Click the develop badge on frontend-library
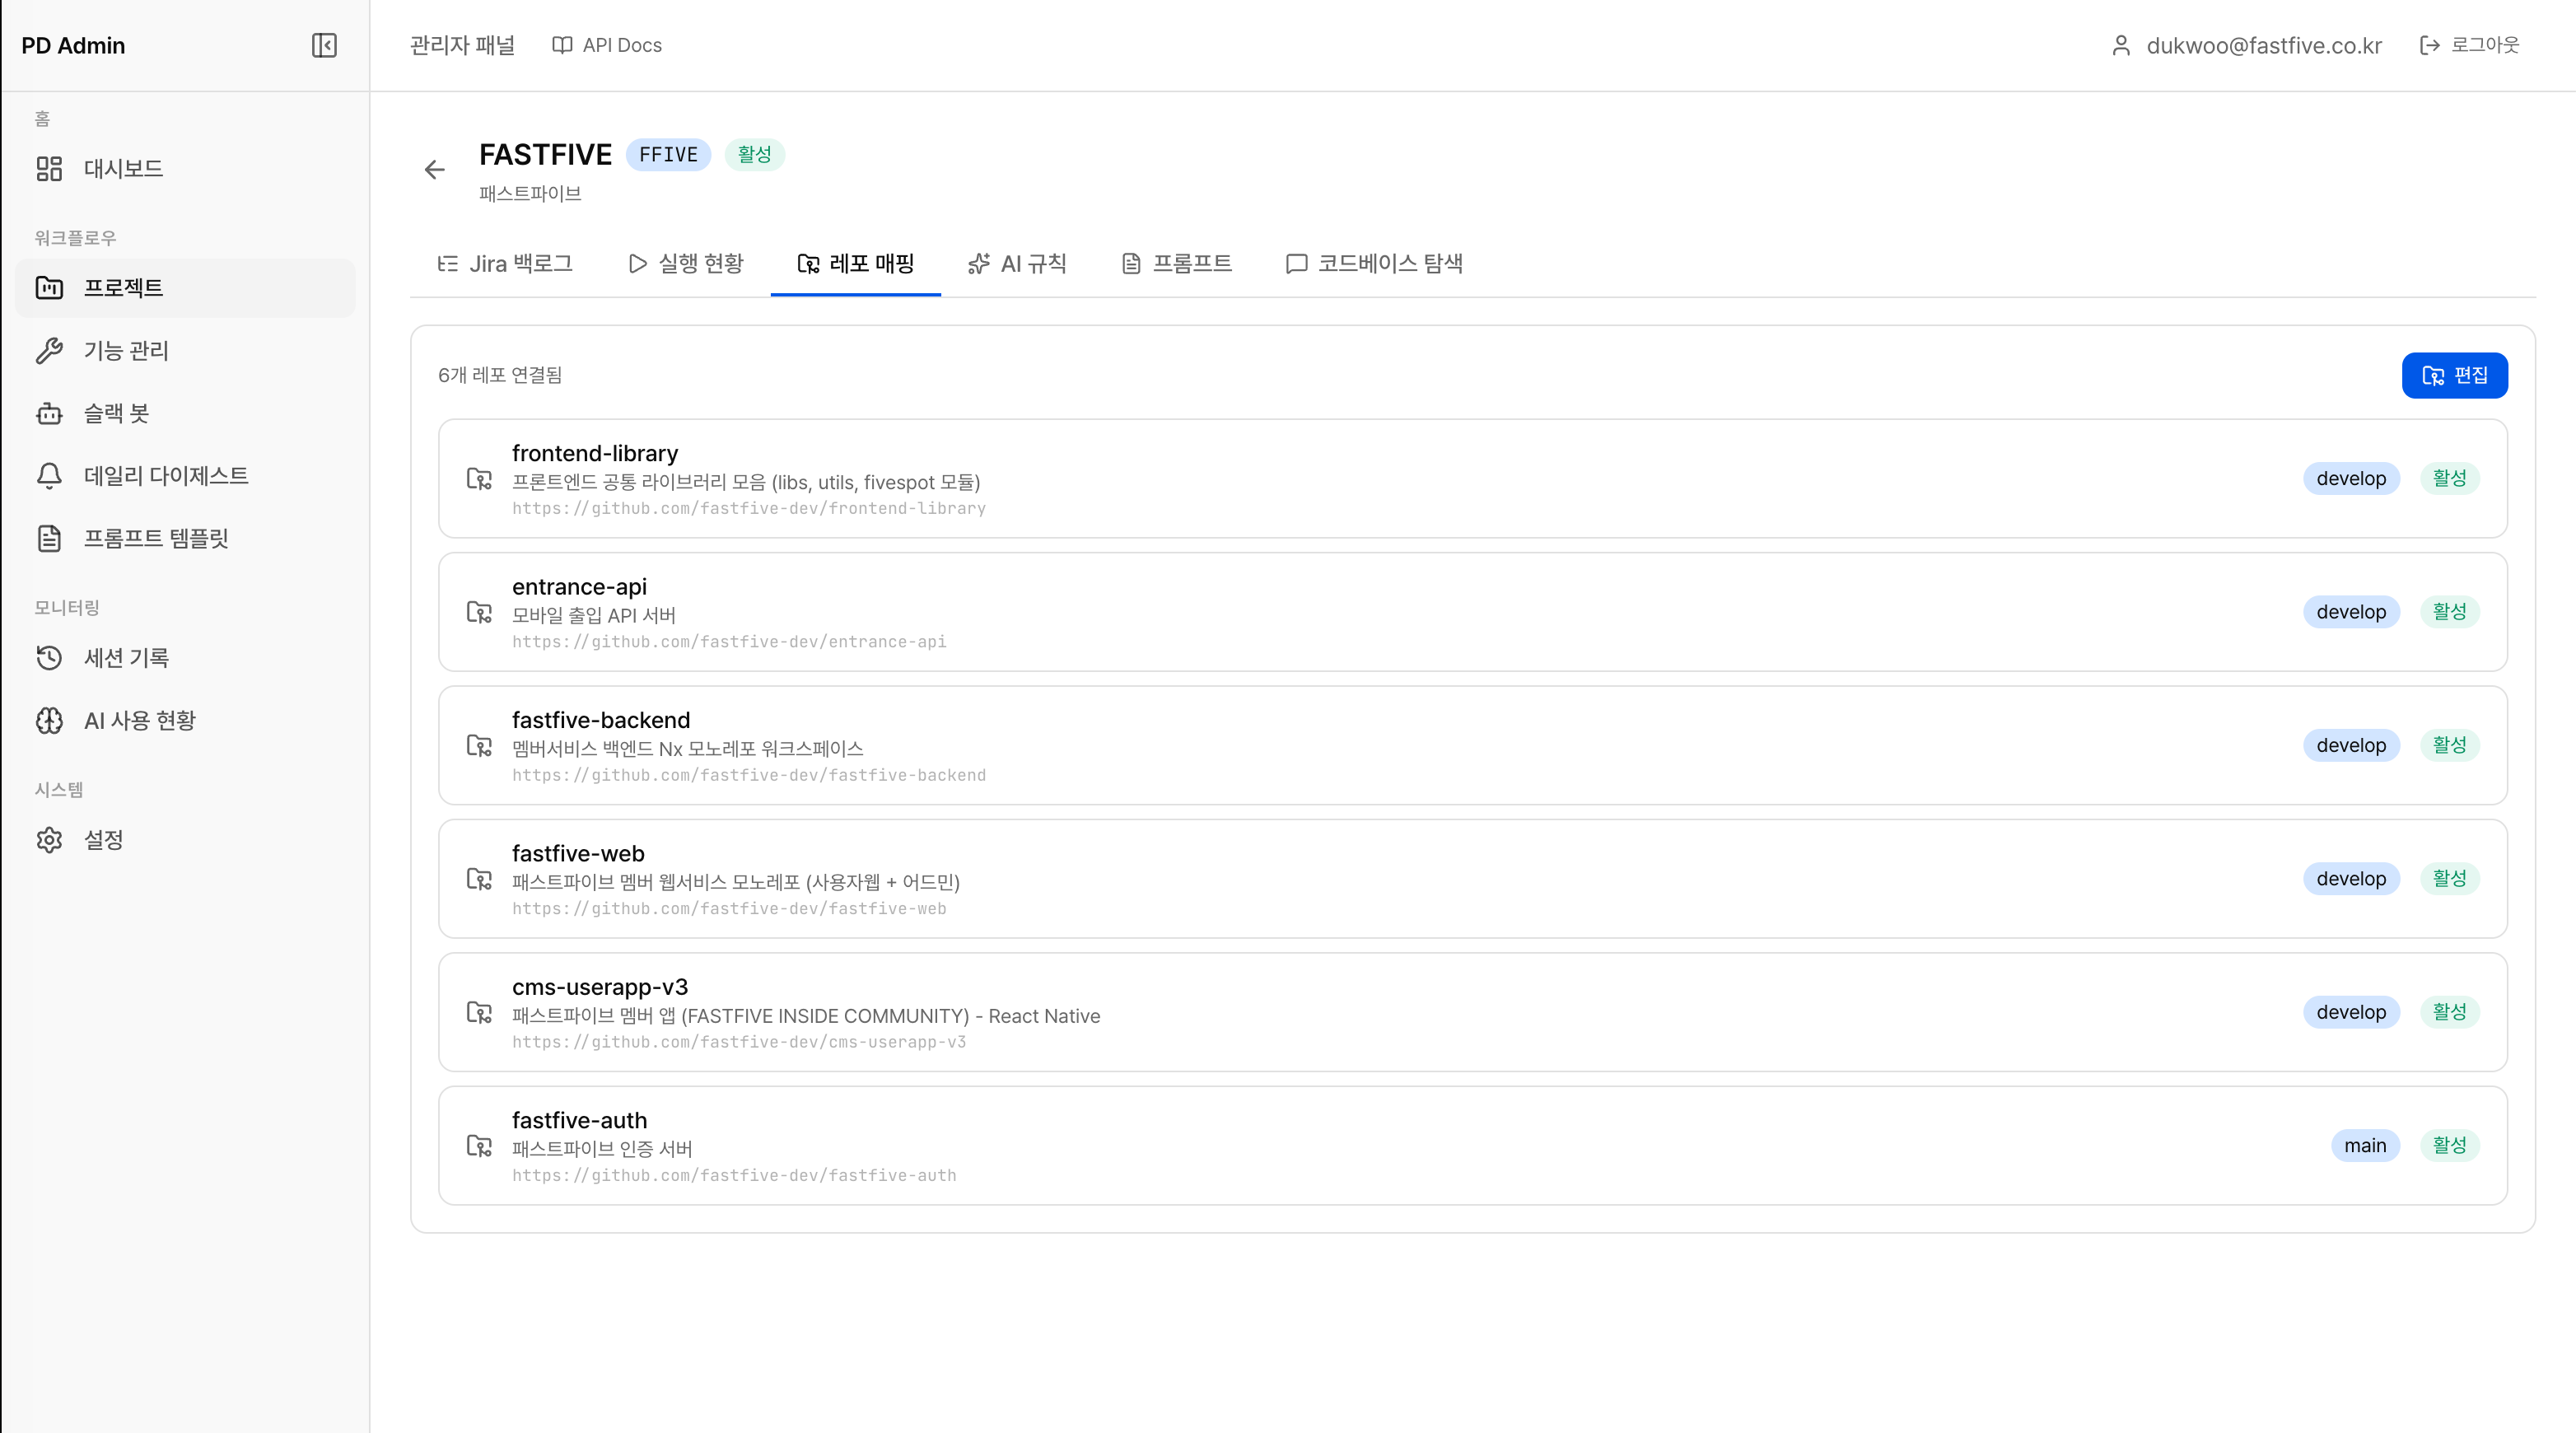Viewport: 2576px width, 1433px height. 2351,479
